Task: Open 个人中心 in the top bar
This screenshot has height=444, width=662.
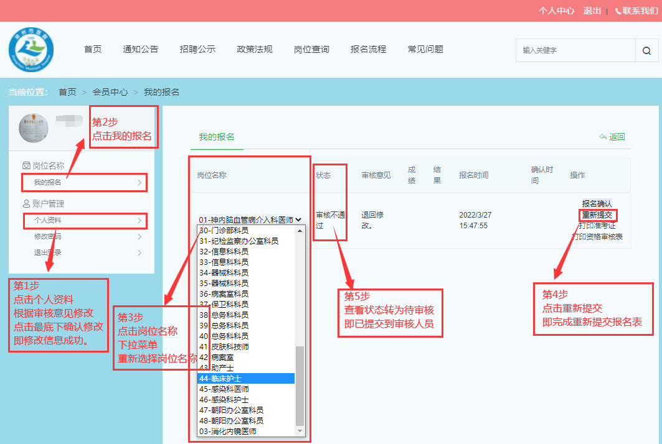Action: [557, 11]
